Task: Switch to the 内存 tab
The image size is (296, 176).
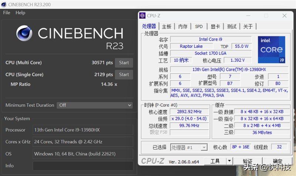Action: (183, 26)
